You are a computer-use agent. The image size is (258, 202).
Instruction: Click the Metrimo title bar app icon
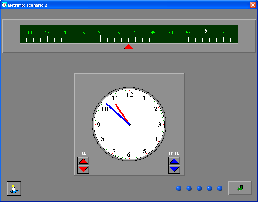(x=4, y=5)
